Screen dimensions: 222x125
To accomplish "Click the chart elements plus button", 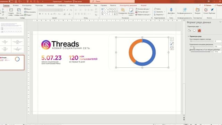I will 172,39.
